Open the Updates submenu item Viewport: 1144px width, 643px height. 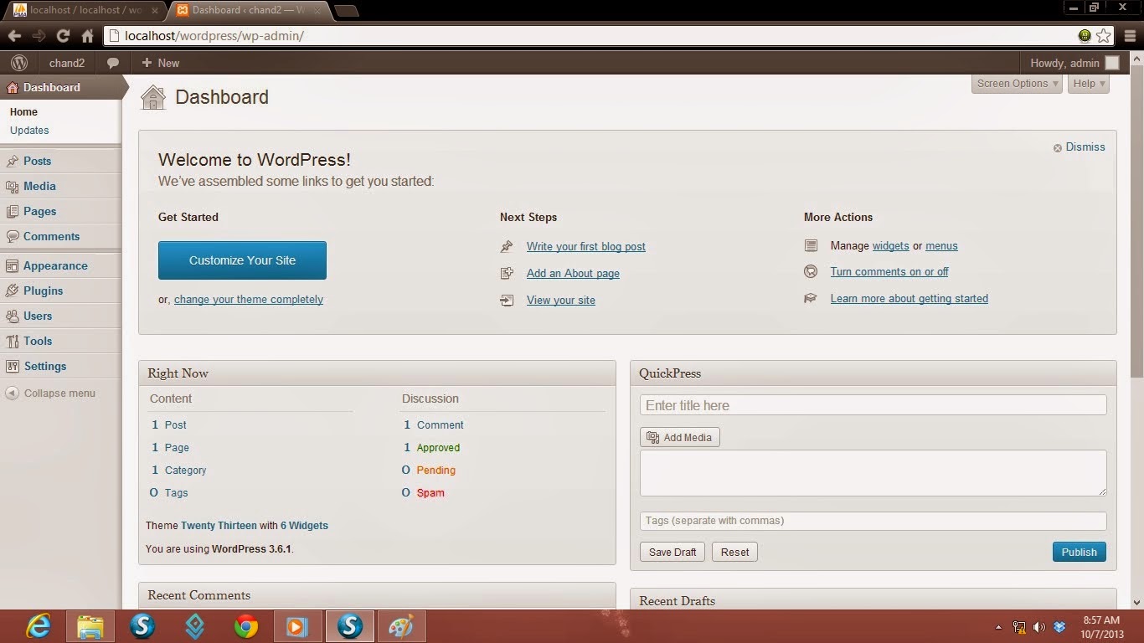(x=29, y=130)
